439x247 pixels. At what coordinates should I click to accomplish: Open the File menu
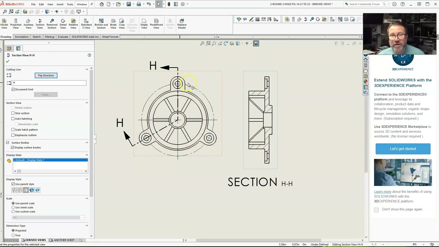coord(33,4)
